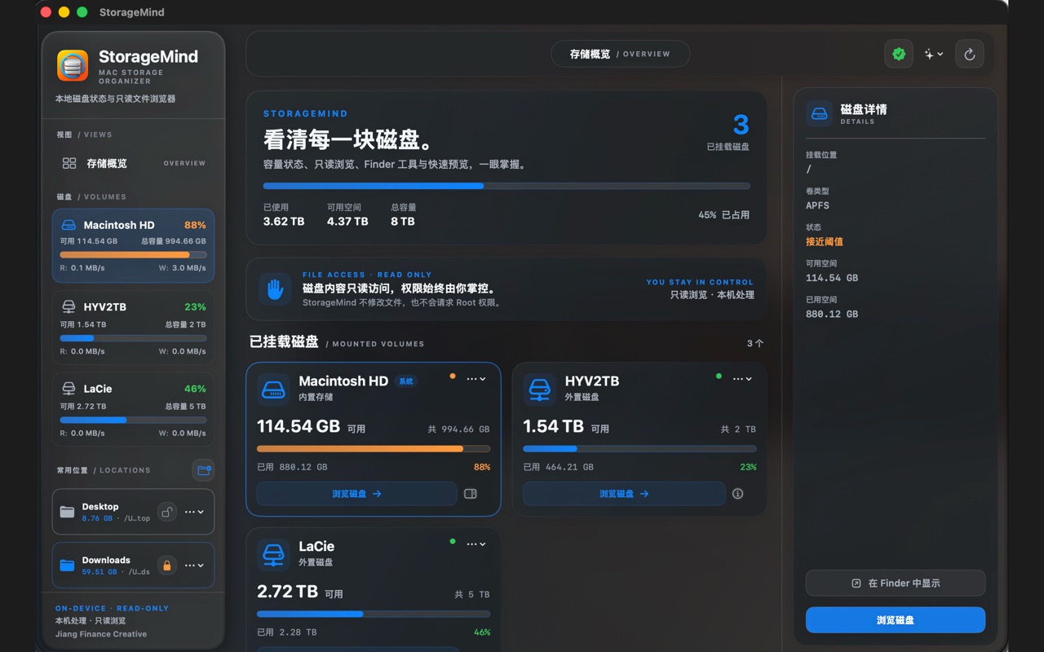The height and width of the screenshot is (652, 1044).
Task: Click green status dot on LaCie card
Action: 453,541
